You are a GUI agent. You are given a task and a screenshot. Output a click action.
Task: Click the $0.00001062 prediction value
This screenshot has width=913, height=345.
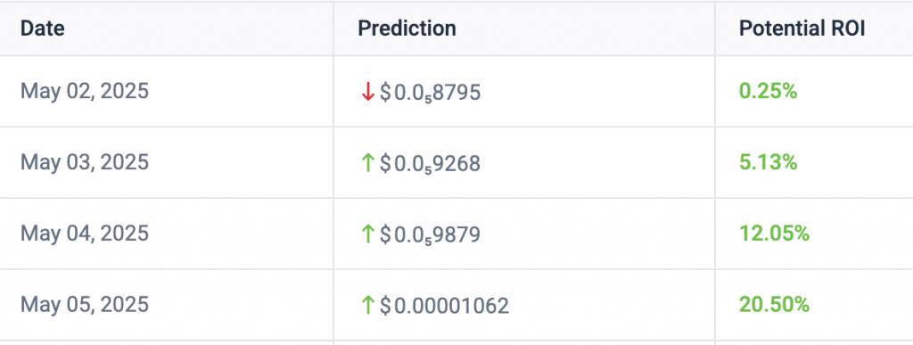[x=444, y=306]
